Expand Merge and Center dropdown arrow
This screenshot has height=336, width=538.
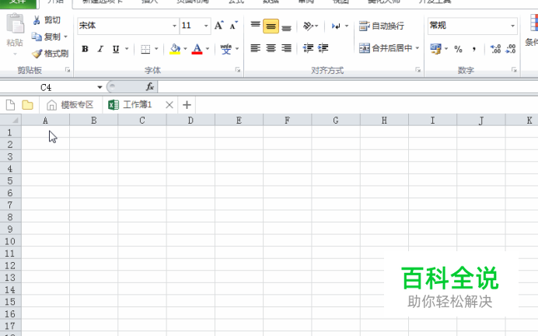(417, 48)
